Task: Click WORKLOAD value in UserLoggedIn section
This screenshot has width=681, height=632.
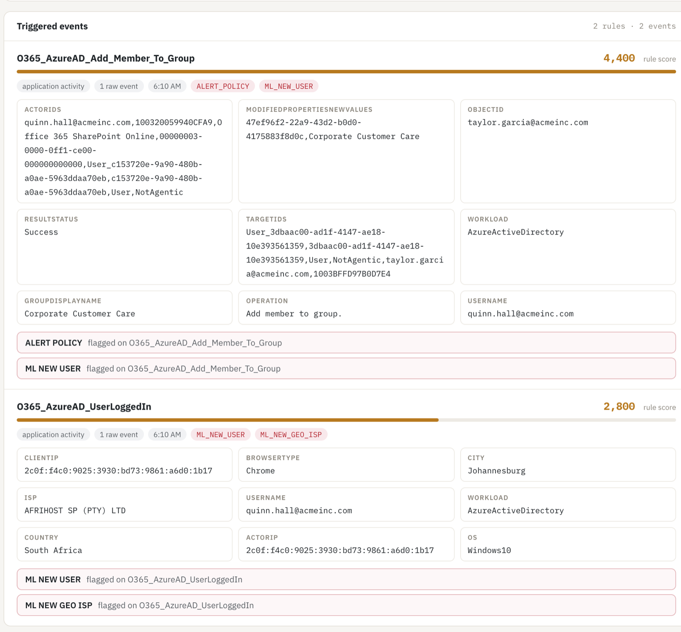Action: click(515, 510)
